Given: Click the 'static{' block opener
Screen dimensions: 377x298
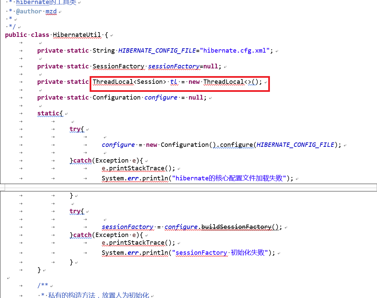Looking at the screenshot, I should 50,113.
